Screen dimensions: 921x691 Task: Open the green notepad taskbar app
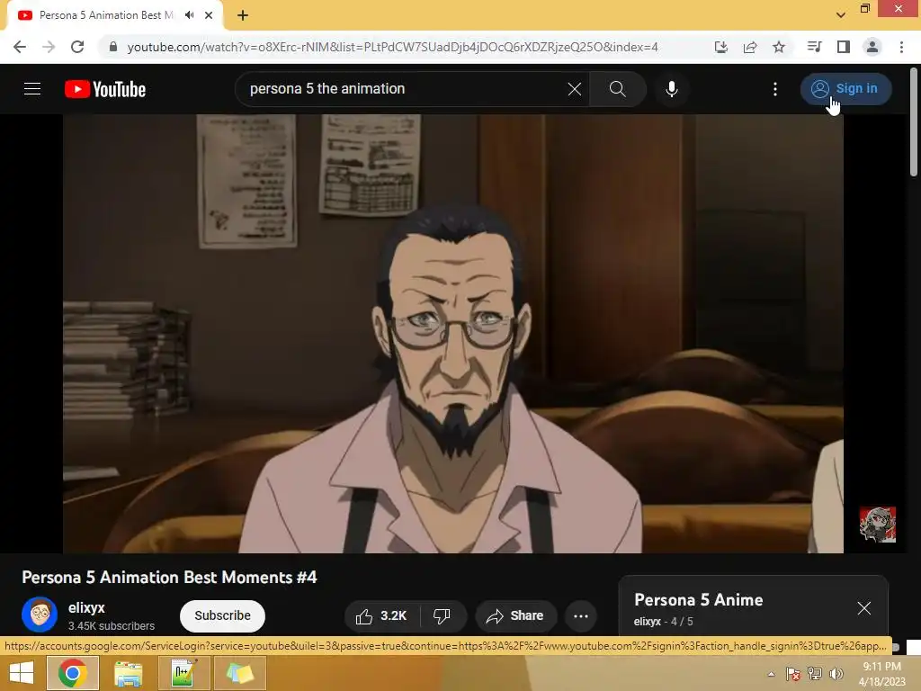(x=183, y=673)
